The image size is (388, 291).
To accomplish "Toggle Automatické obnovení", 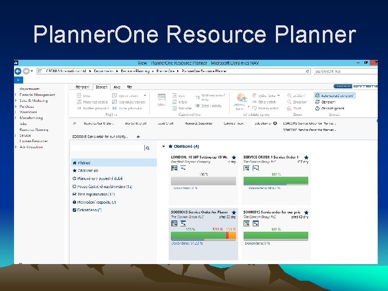I will [335, 95].
